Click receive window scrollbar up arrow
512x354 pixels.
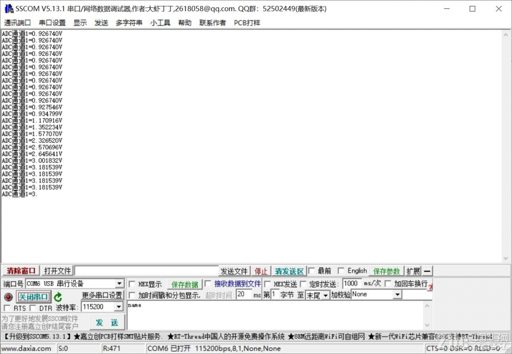506,34
